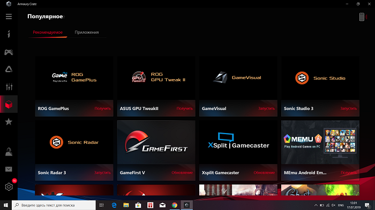Click Обновление for Xsplit Gamecaster
The width and height of the screenshot is (375, 210).
[264, 173]
